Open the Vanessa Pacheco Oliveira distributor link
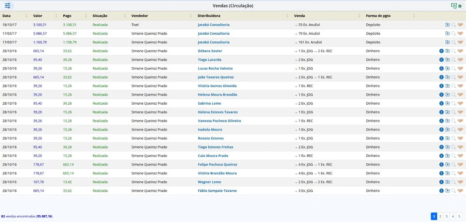466x222 pixels. pos(219,121)
